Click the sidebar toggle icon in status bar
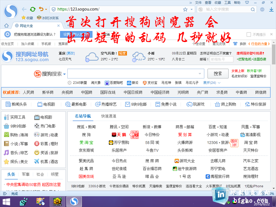This screenshot has height=207, width=276. coord(5,194)
